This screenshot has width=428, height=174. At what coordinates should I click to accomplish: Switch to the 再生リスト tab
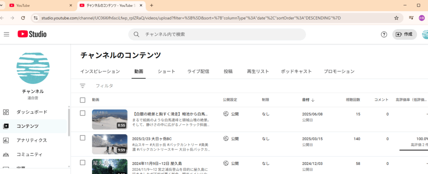click(258, 71)
